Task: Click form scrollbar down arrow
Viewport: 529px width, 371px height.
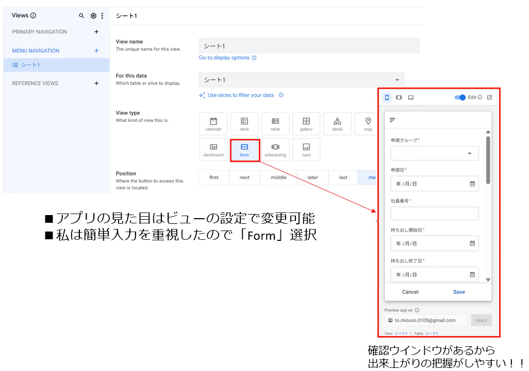Action: [x=488, y=280]
